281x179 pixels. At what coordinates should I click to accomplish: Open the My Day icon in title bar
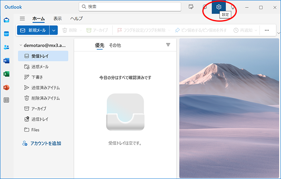[x=191, y=7]
